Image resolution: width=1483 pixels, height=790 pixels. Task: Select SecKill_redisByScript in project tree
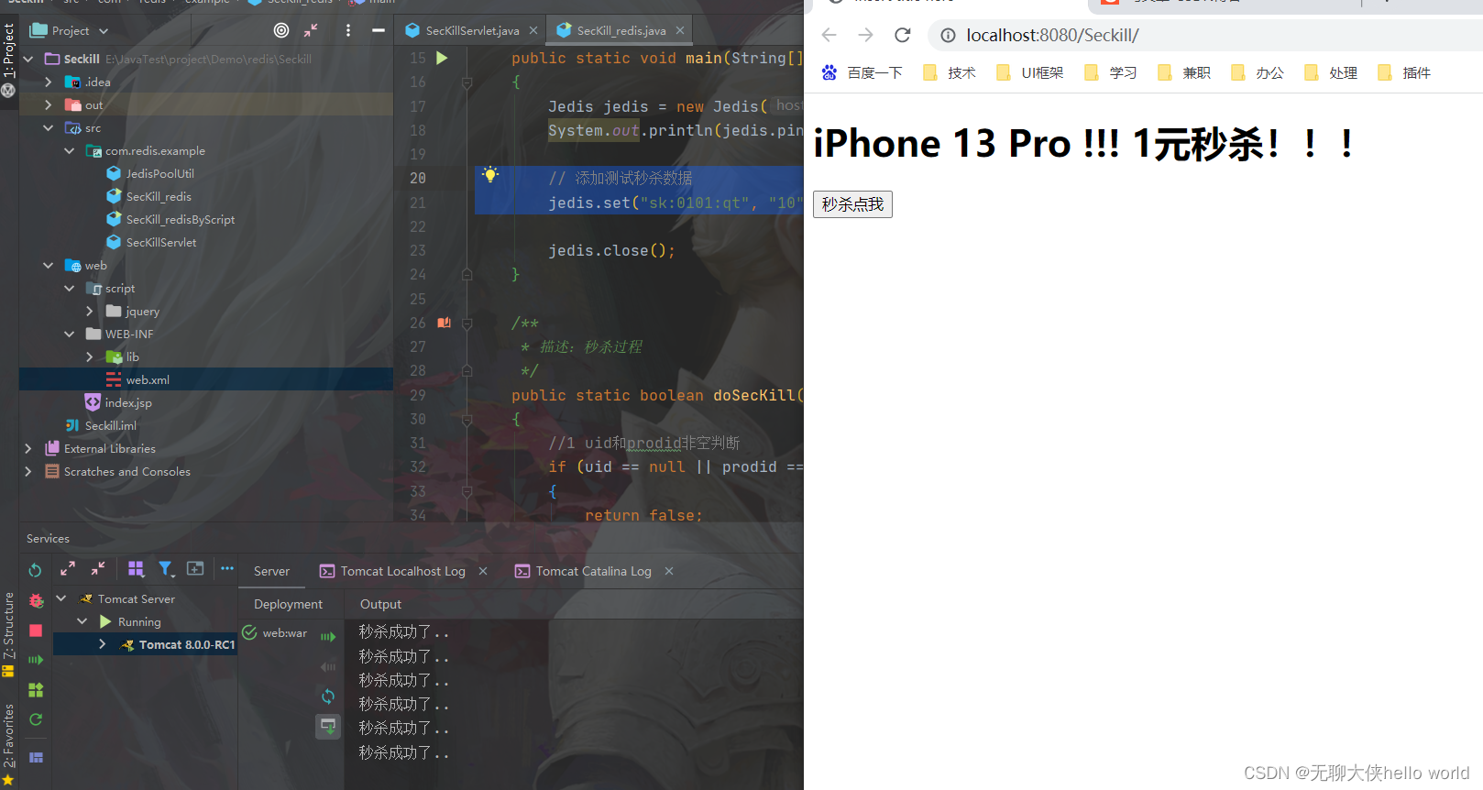pyautogui.click(x=180, y=219)
